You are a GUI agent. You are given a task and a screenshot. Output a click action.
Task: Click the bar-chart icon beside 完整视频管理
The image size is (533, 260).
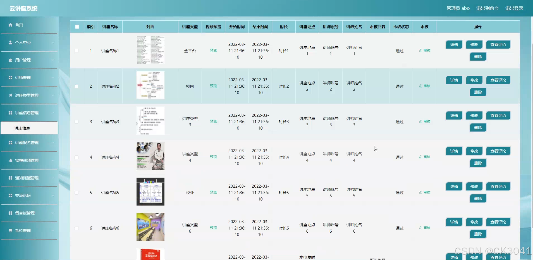click(x=10, y=160)
